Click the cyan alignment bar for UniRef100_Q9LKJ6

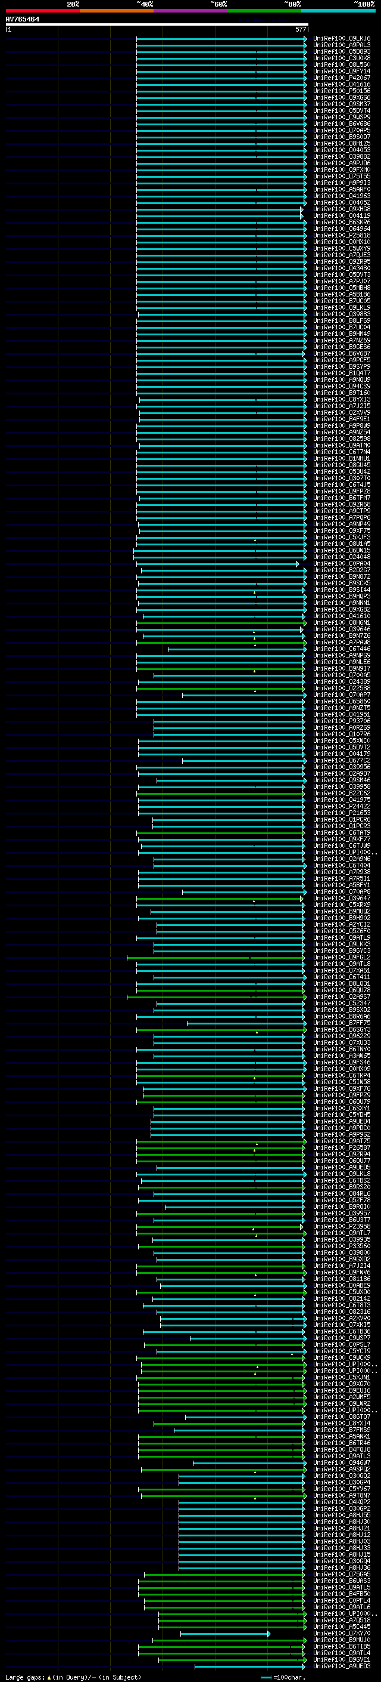pyautogui.click(x=221, y=39)
